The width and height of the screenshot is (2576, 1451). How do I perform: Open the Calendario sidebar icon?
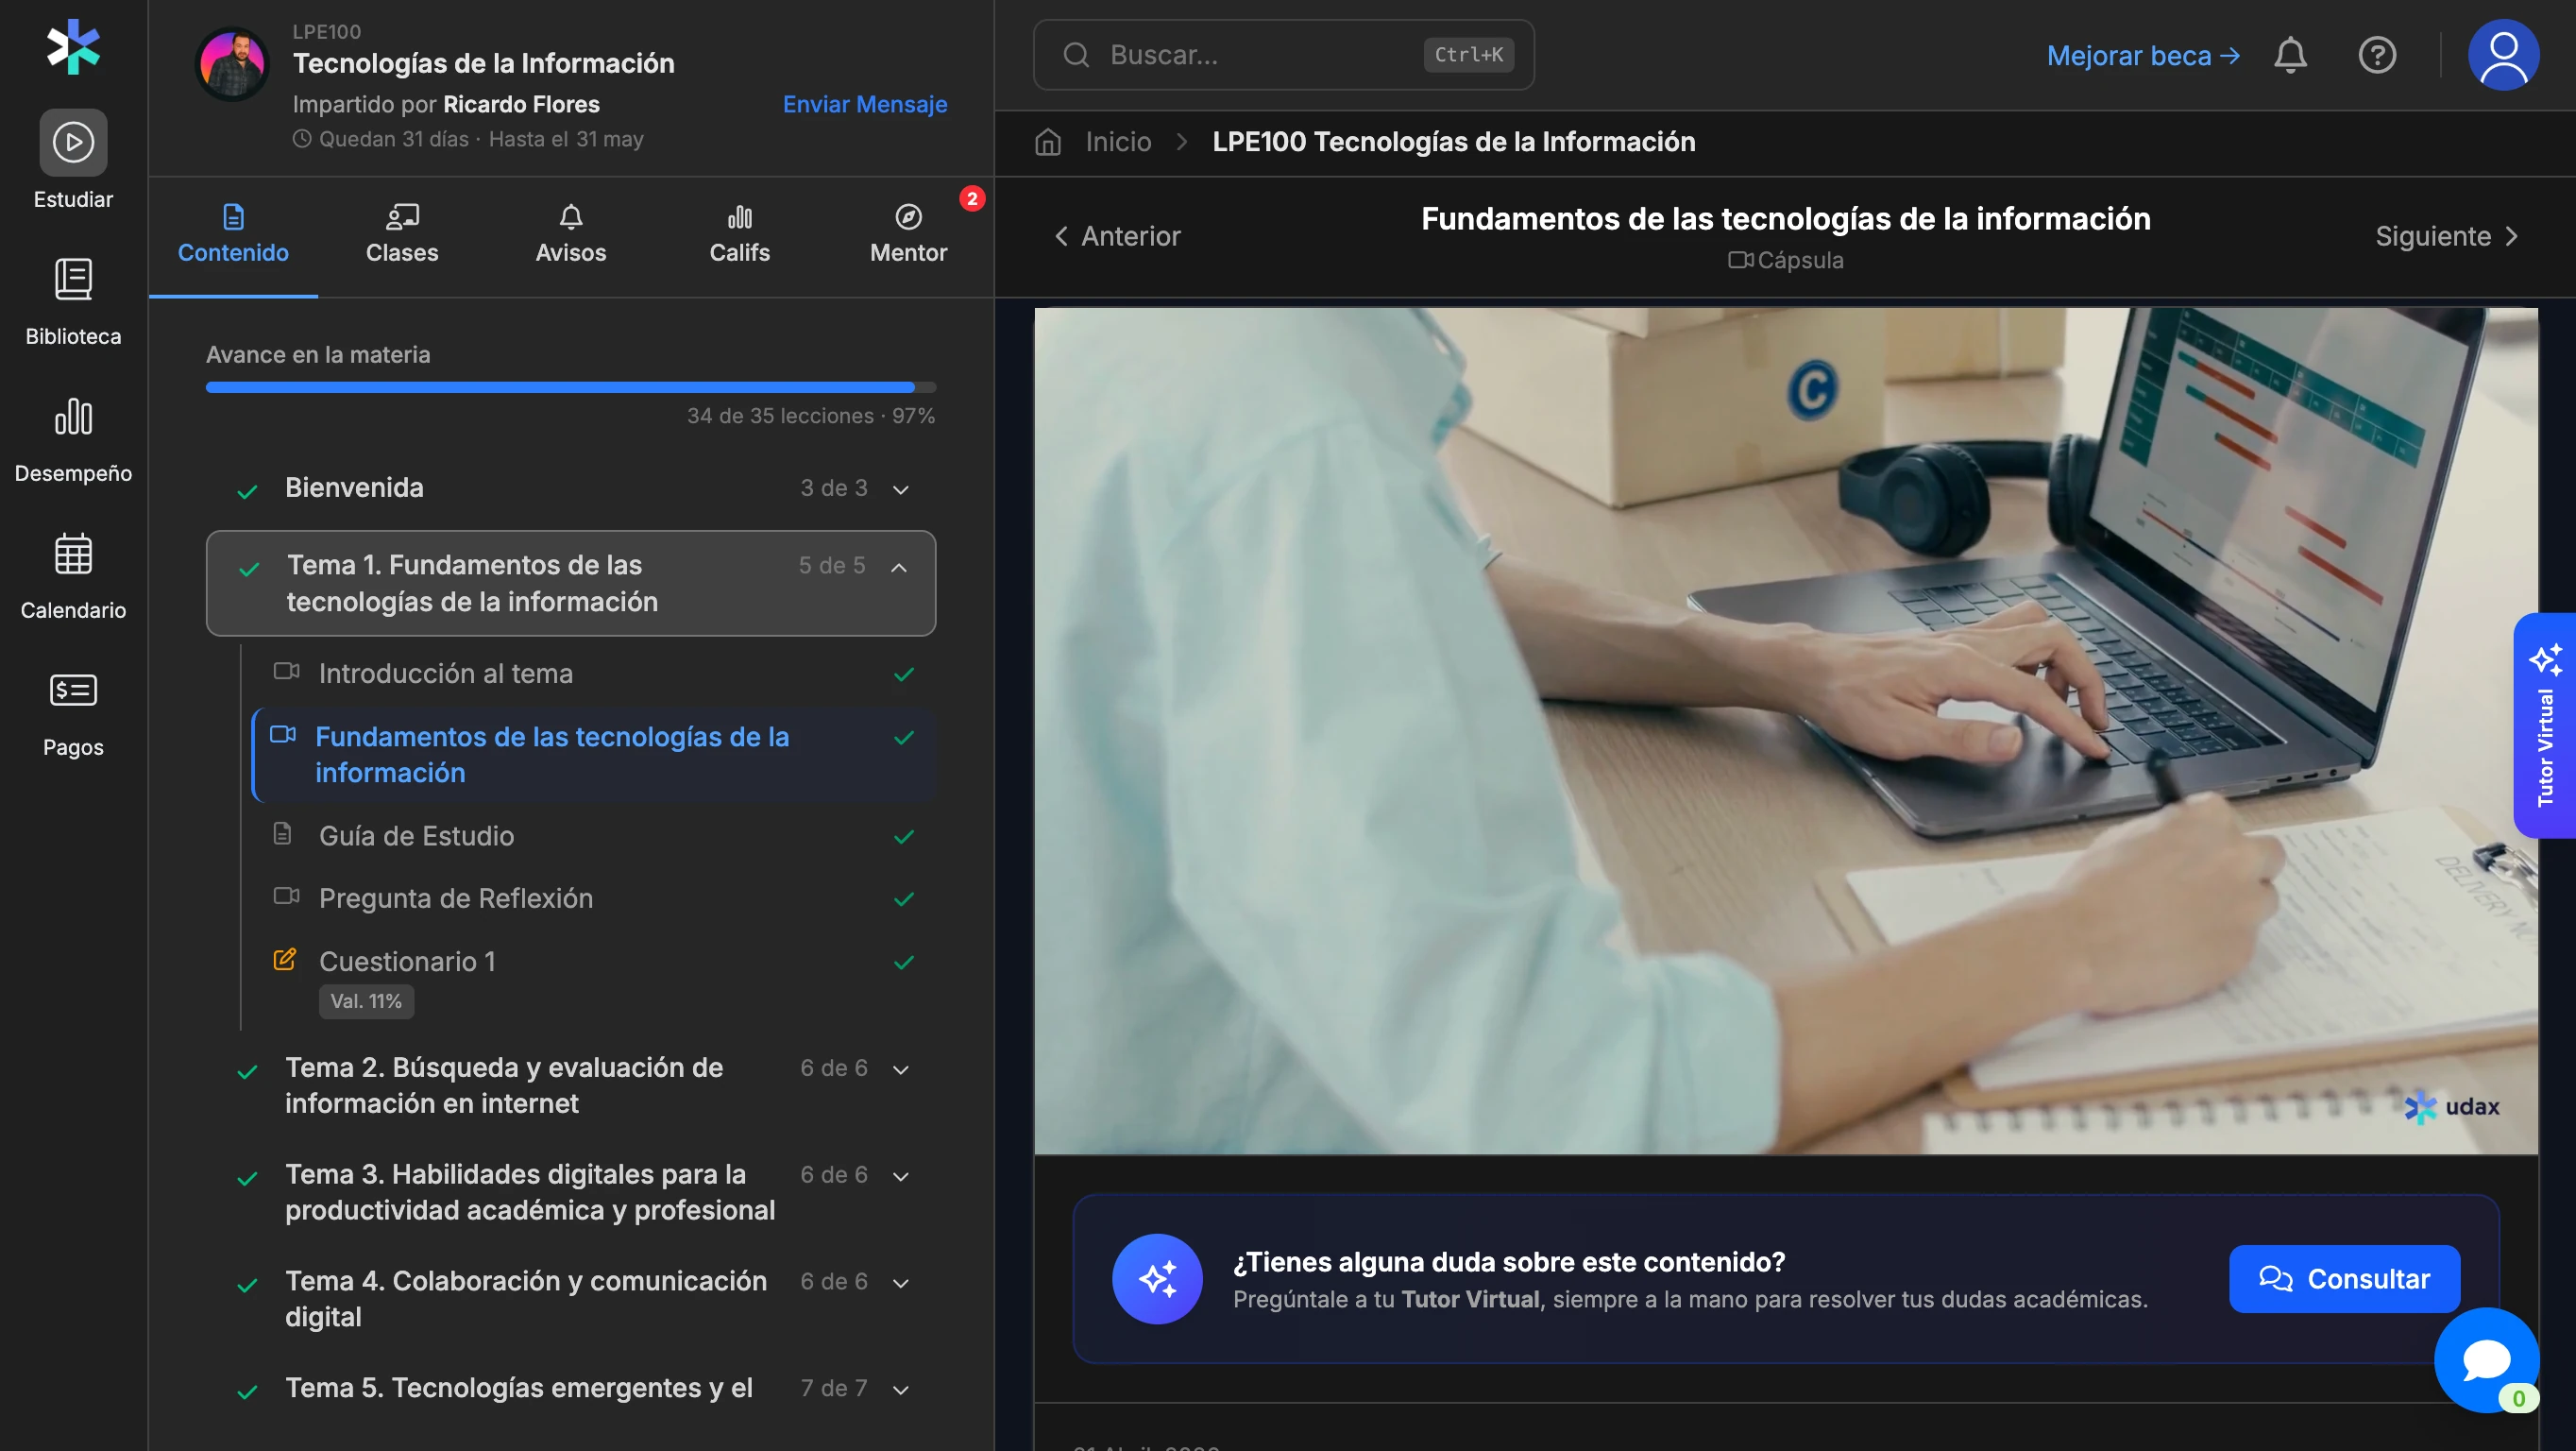click(x=73, y=554)
